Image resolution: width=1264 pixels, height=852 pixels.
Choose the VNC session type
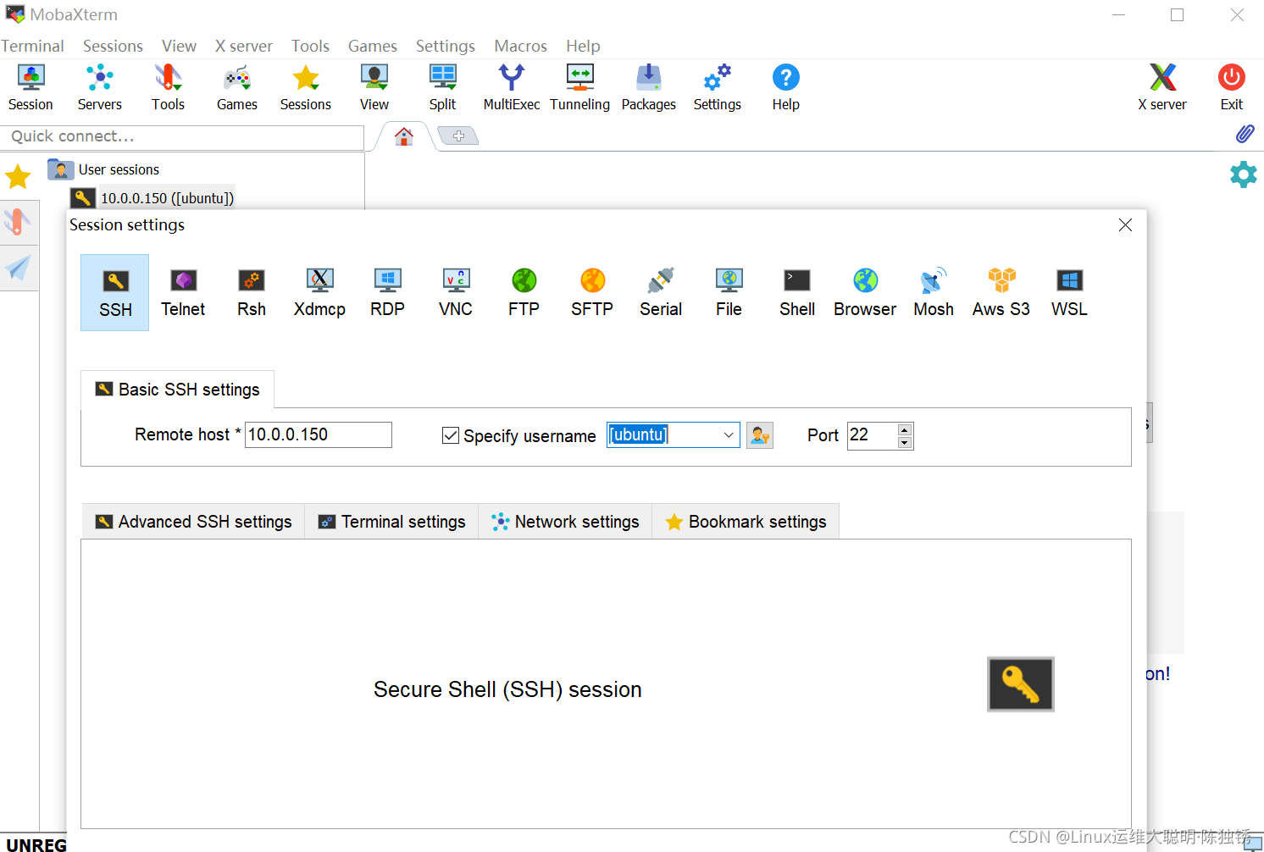tap(456, 292)
